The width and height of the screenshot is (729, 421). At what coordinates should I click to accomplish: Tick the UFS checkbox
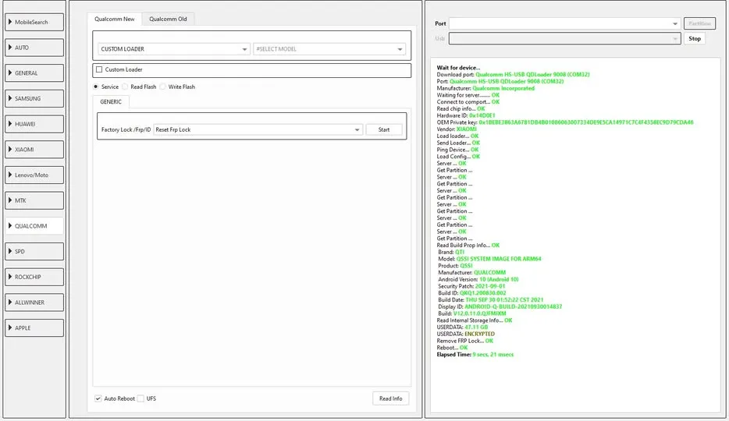point(141,398)
